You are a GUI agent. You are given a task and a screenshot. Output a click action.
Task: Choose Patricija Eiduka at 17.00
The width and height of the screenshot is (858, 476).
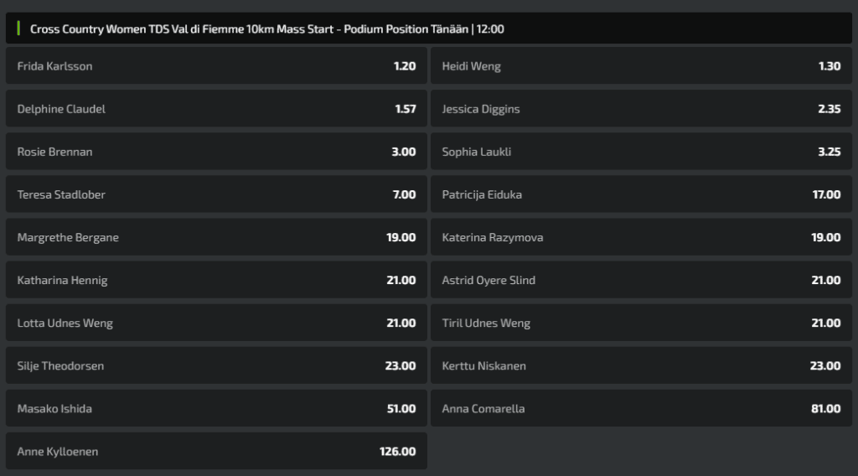(x=641, y=194)
